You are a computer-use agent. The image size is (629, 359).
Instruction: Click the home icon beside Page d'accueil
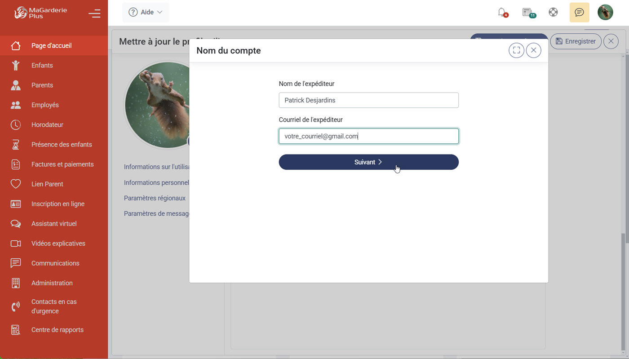tap(16, 45)
